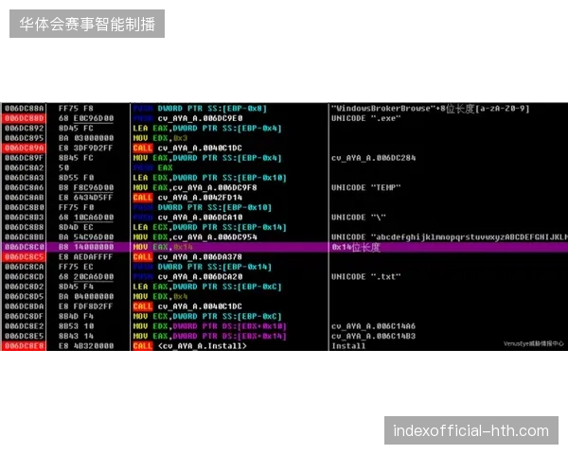Click comment UNICODE ".exe"
This screenshot has width=568, height=454.
coord(365,118)
